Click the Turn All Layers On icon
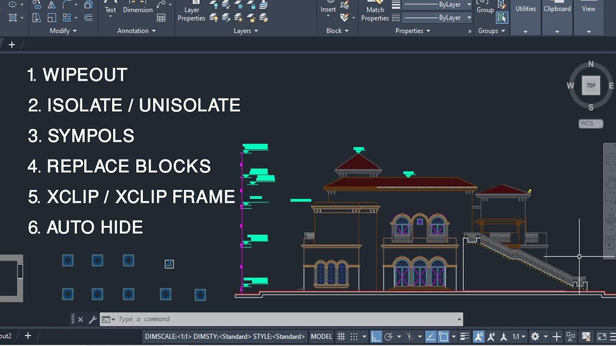This screenshot has width=616, height=346. point(214,18)
